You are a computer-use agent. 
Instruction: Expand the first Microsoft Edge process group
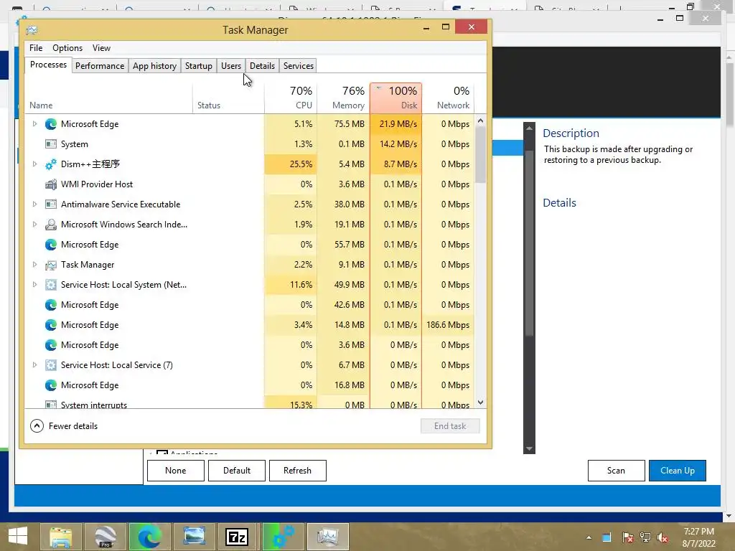[34, 124]
